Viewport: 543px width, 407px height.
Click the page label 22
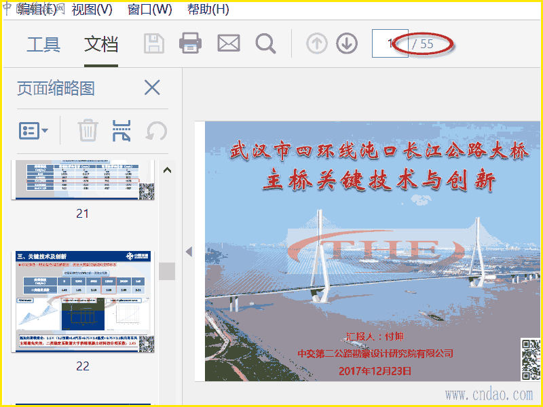click(x=82, y=366)
